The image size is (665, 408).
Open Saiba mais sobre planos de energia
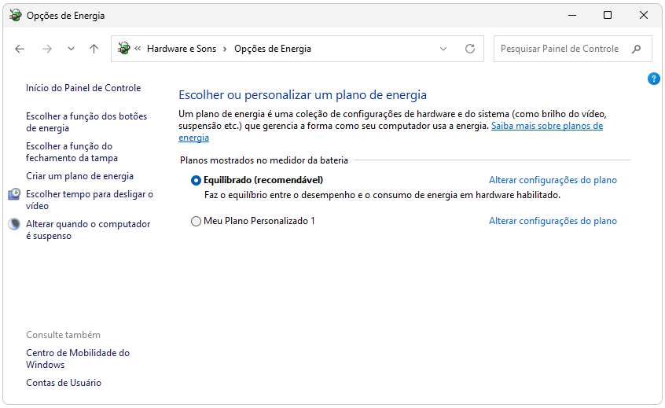pos(546,126)
